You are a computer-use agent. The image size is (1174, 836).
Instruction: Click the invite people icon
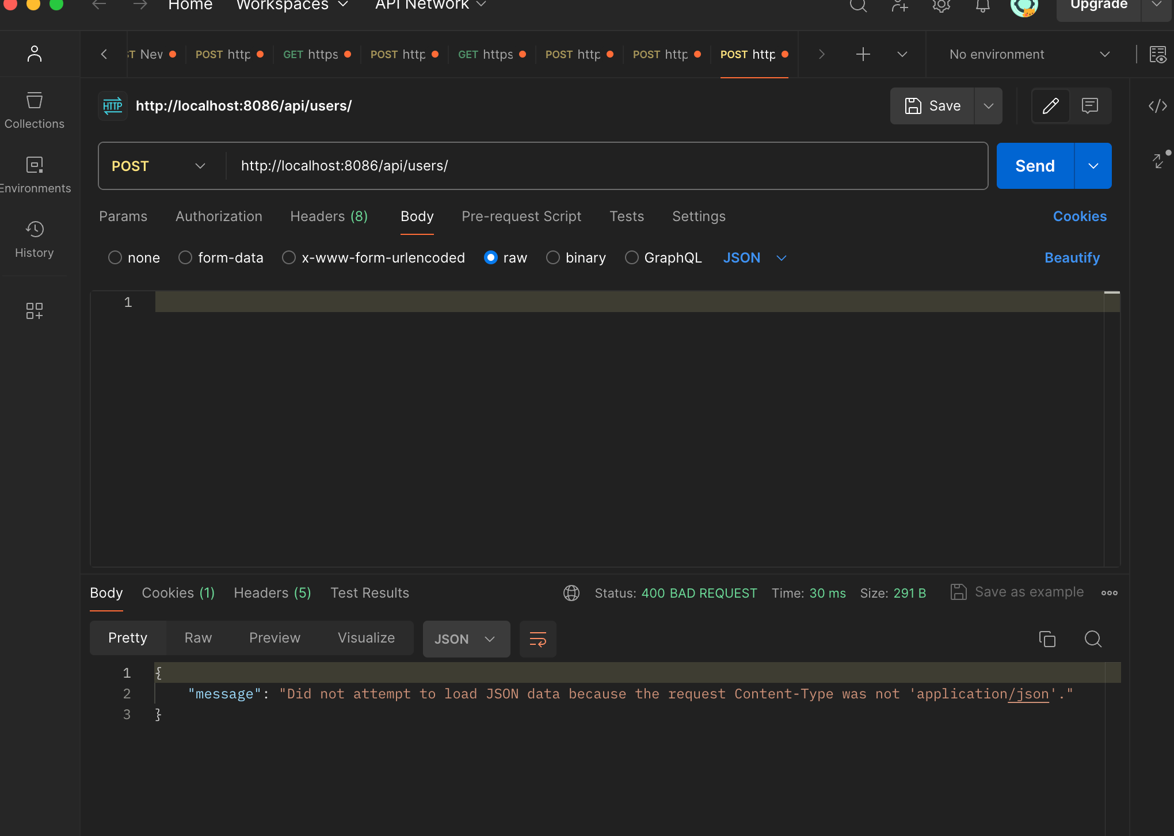pos(899,5)
